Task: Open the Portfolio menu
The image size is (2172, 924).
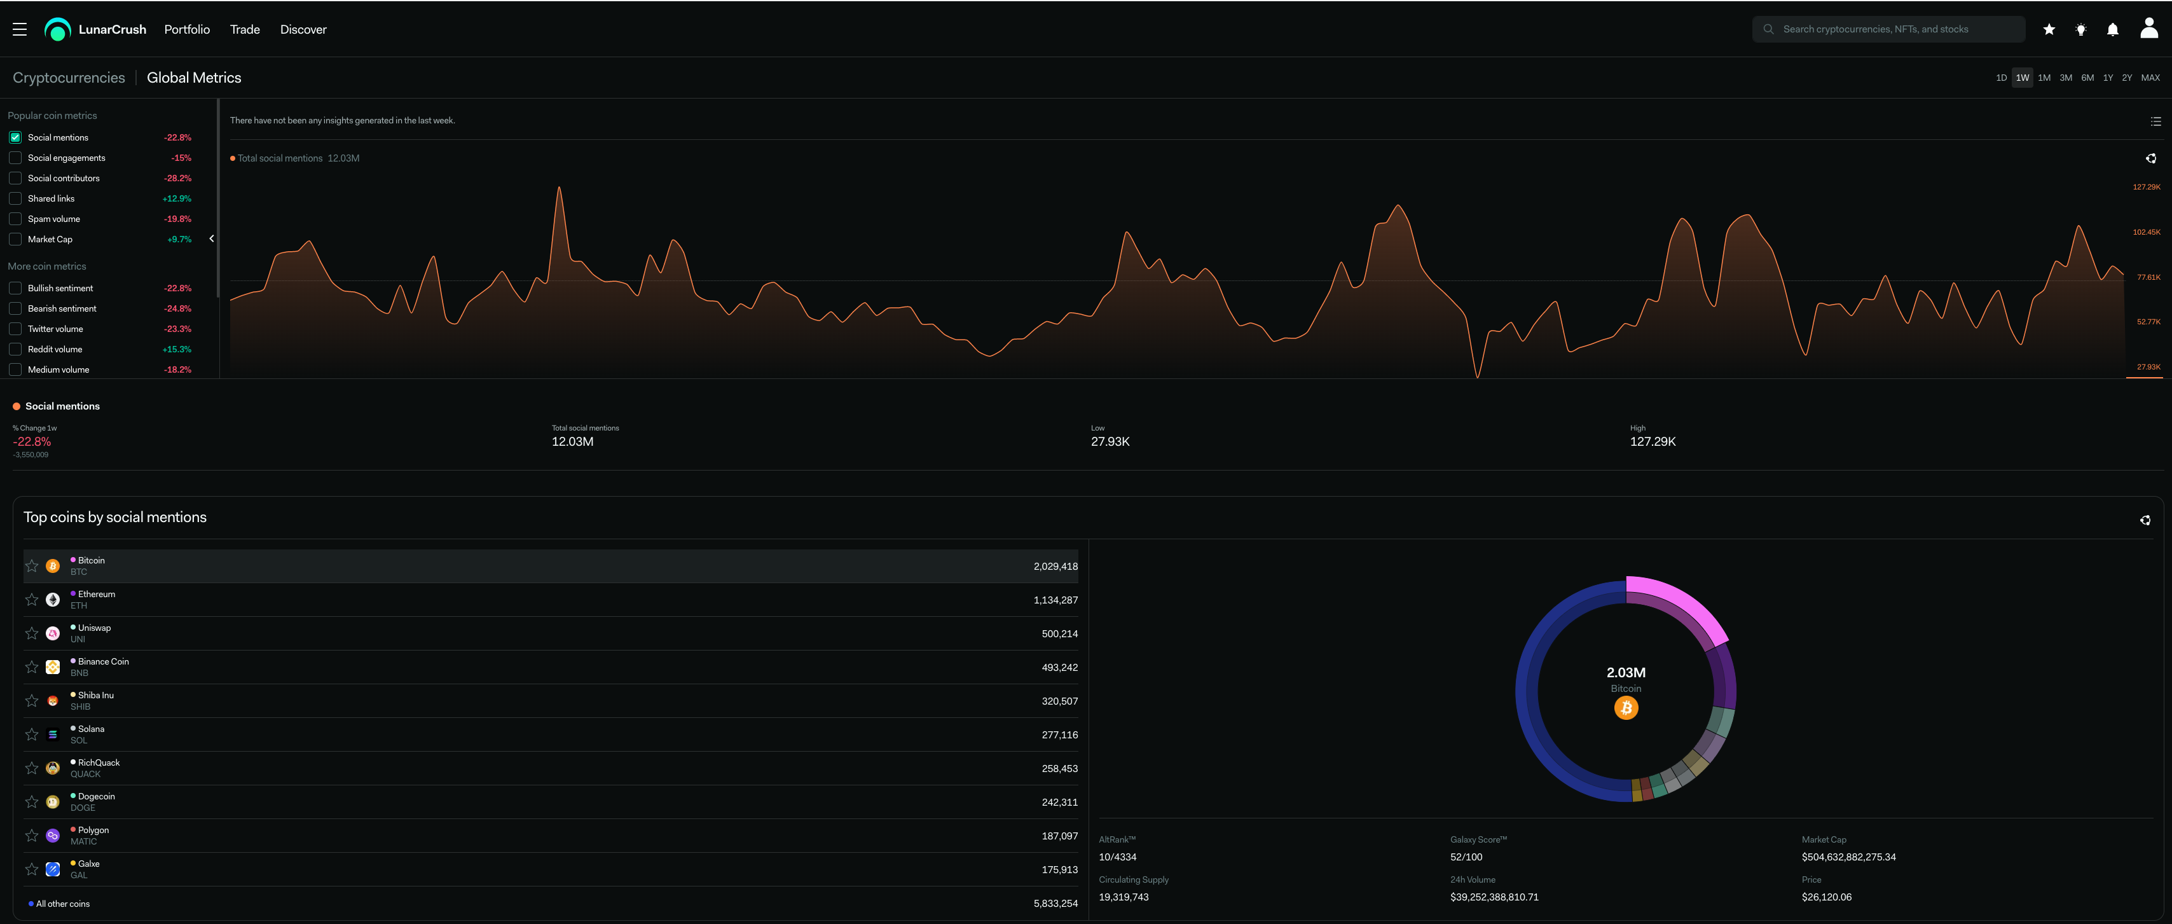Action: tap(187, 29)
